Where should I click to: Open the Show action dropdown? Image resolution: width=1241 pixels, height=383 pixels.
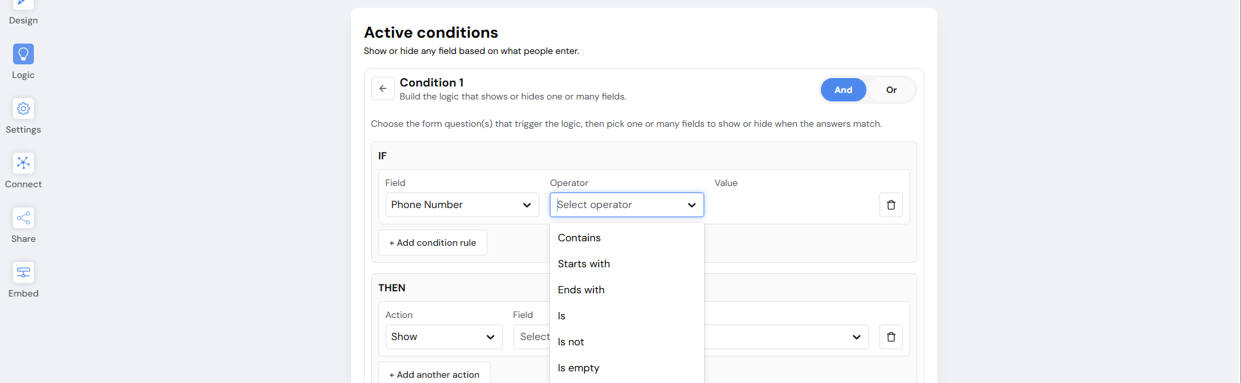point(444,337)
